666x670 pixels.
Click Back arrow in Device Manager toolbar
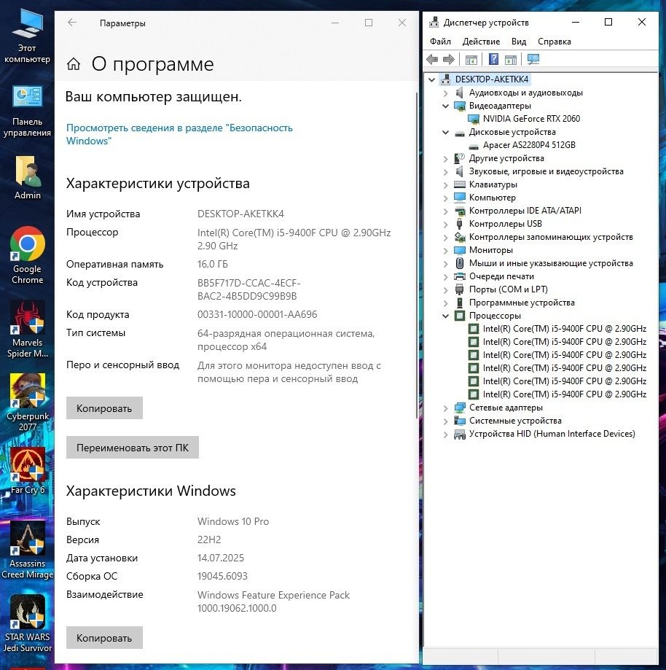432,59
